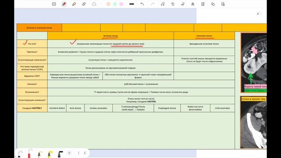Select the pale yellow highlighter in favorites bar
The image size is (281, 158).
[40, 154]
